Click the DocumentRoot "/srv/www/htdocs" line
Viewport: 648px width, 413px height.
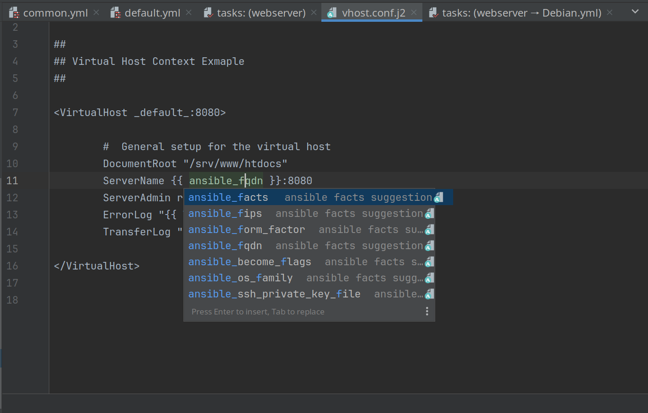[x=195, y=164]
